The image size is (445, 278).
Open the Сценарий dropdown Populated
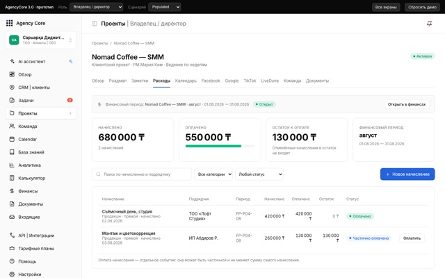pyautogui.click(x=165, y=7)
